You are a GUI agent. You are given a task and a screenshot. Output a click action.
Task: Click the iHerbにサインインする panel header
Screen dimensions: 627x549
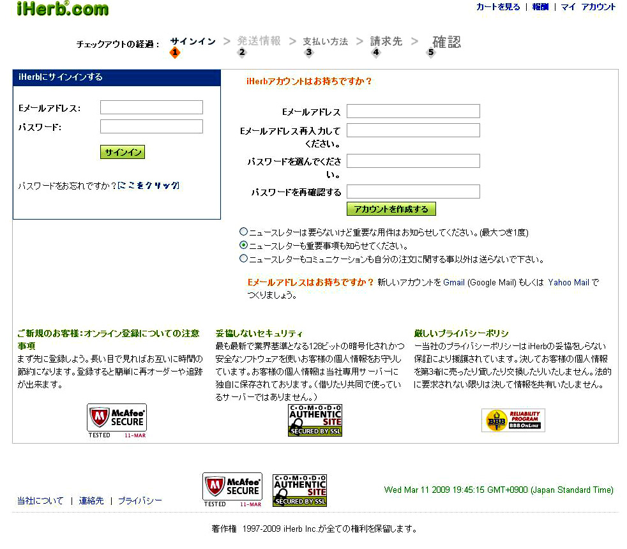point(117,78)
